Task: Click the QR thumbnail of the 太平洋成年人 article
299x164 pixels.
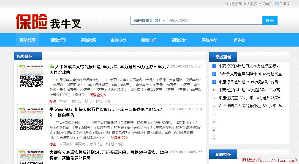Action: pos(32,76)
